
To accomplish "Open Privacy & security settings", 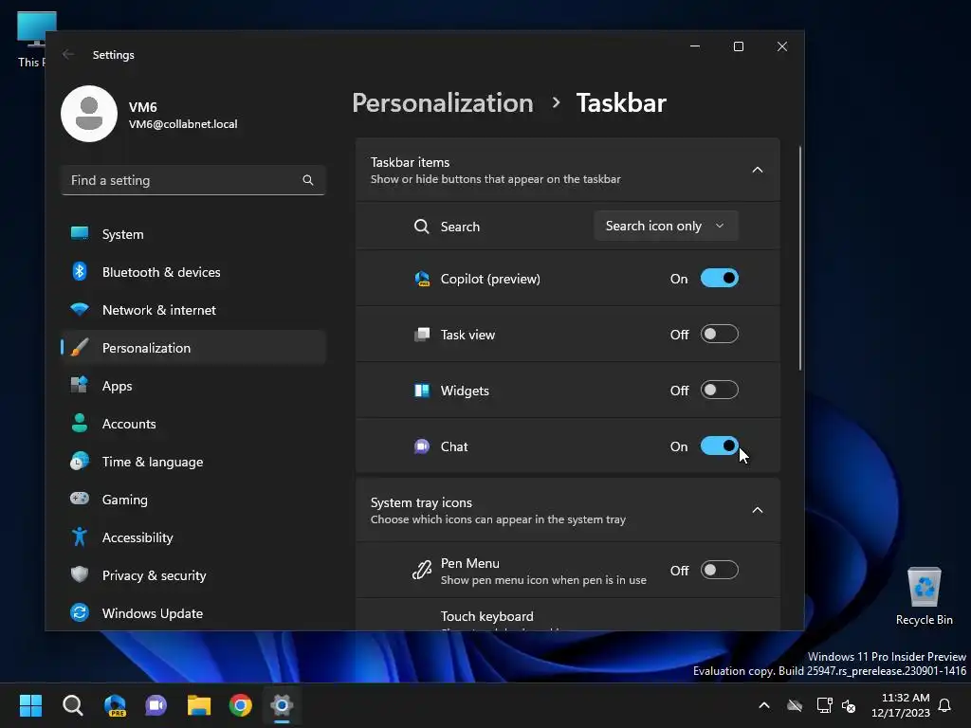I will [x=193, y=575].
